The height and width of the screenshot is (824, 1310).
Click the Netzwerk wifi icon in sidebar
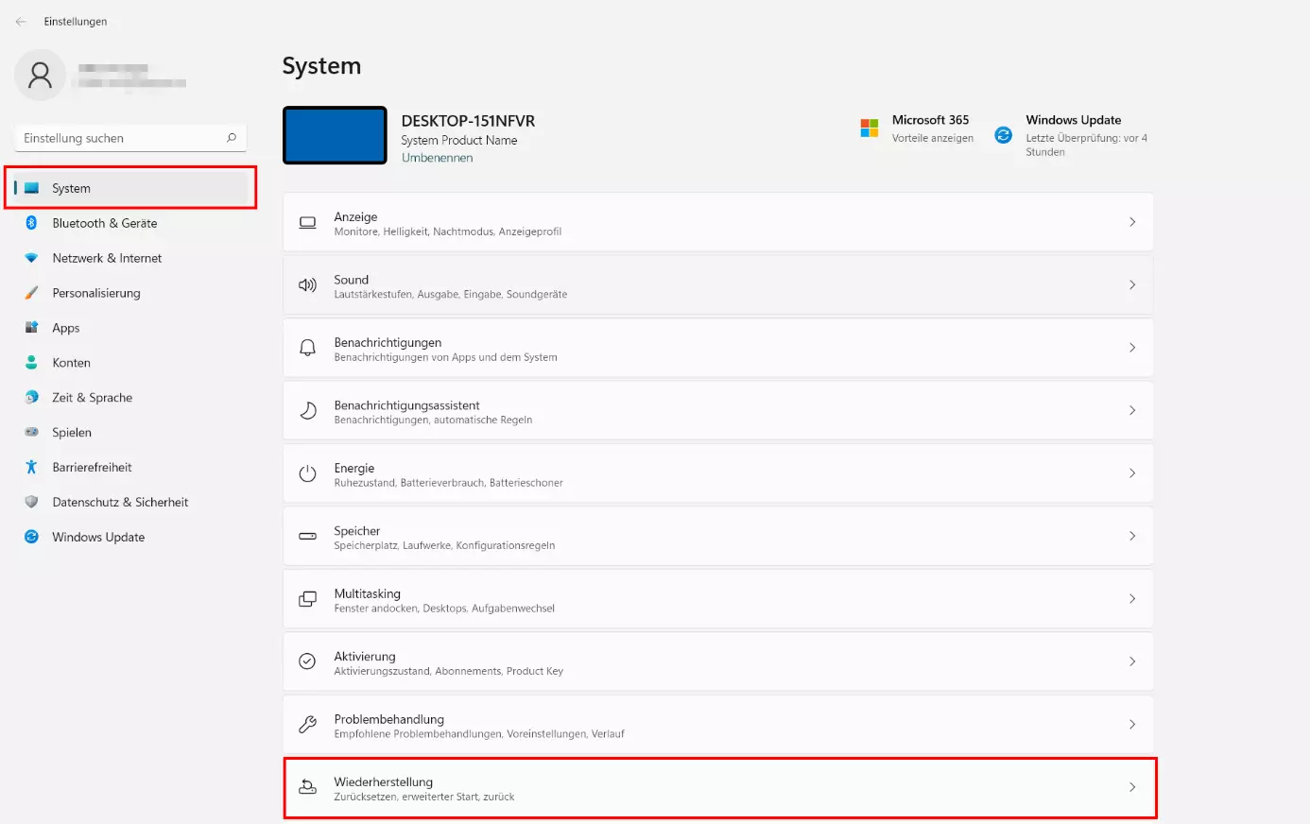31,258
